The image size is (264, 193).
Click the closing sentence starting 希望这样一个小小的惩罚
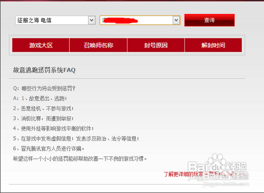point(80,159)
